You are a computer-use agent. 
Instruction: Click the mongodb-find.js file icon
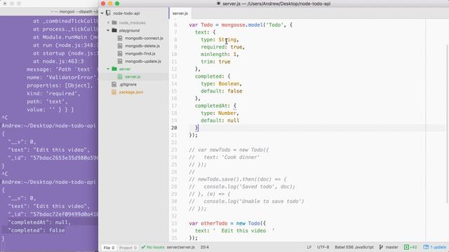[x=120, y=53]
